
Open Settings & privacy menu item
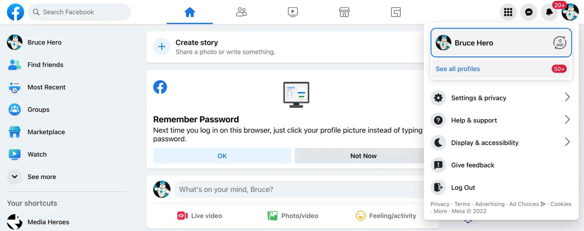click(x=501, y=98)
